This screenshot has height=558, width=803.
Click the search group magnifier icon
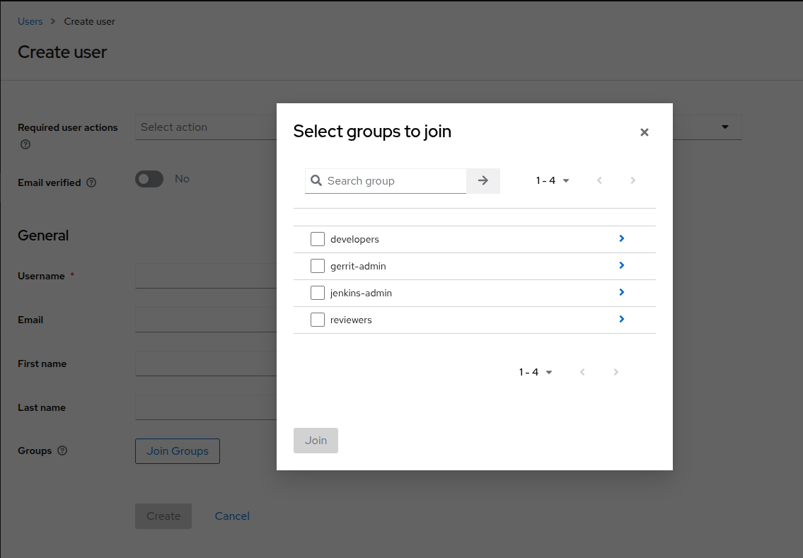click(x=316, y=180)
